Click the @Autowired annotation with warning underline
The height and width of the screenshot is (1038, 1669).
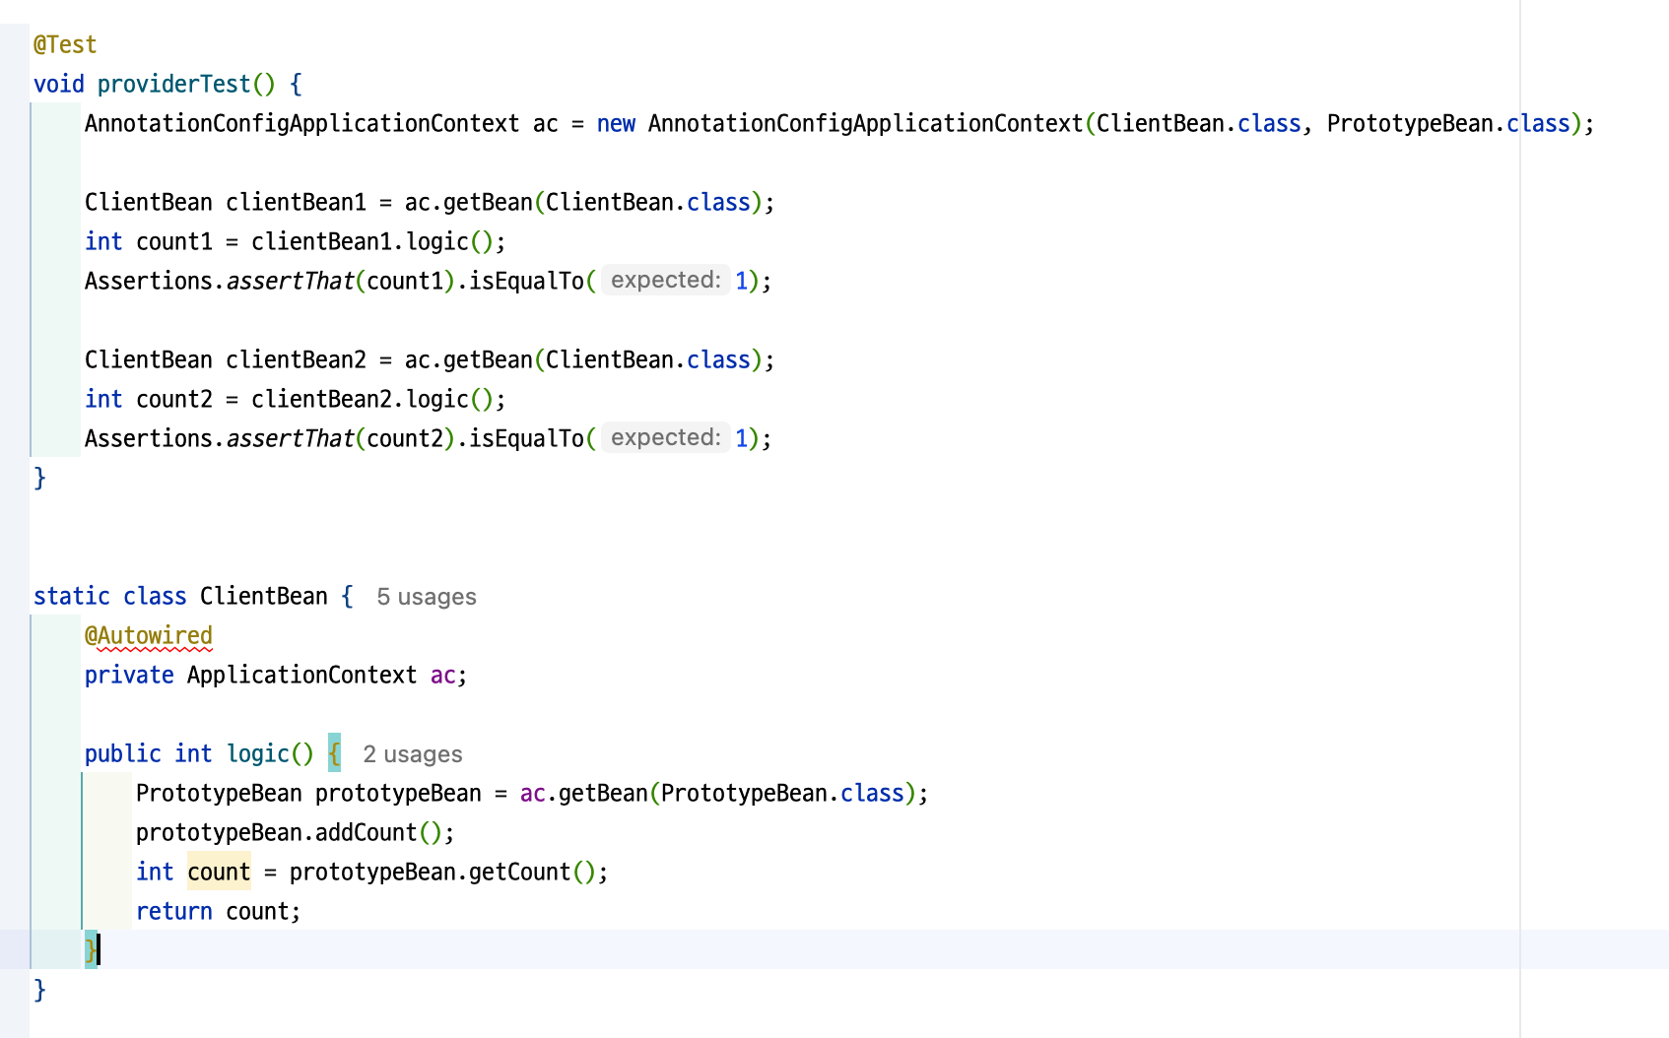click(x=149, y=636)
